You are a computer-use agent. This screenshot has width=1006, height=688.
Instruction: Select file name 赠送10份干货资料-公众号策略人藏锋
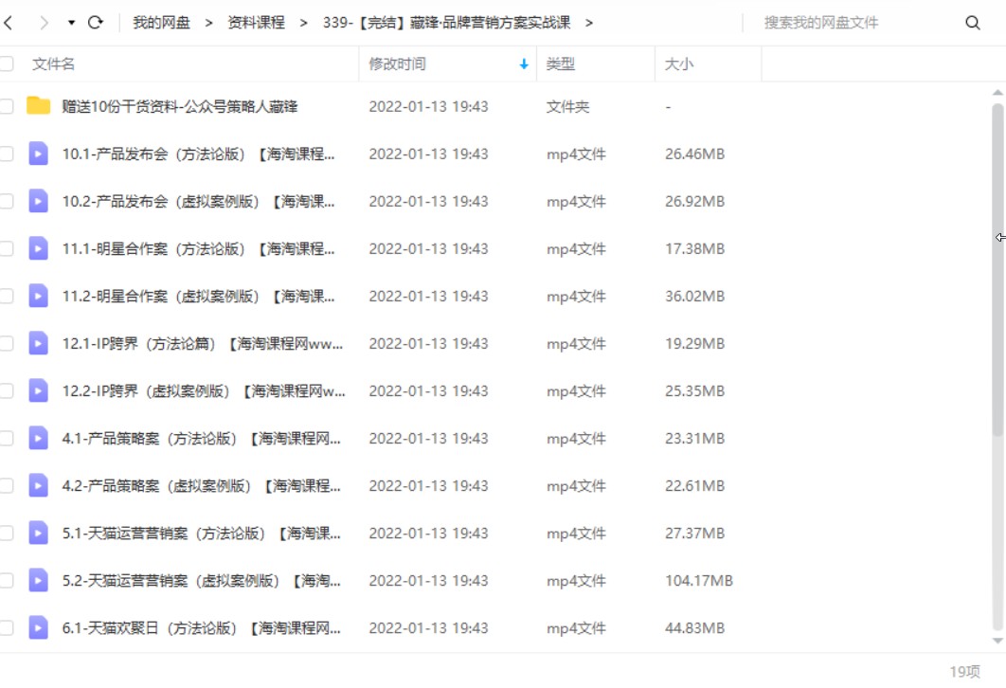[x=180, y=106]
